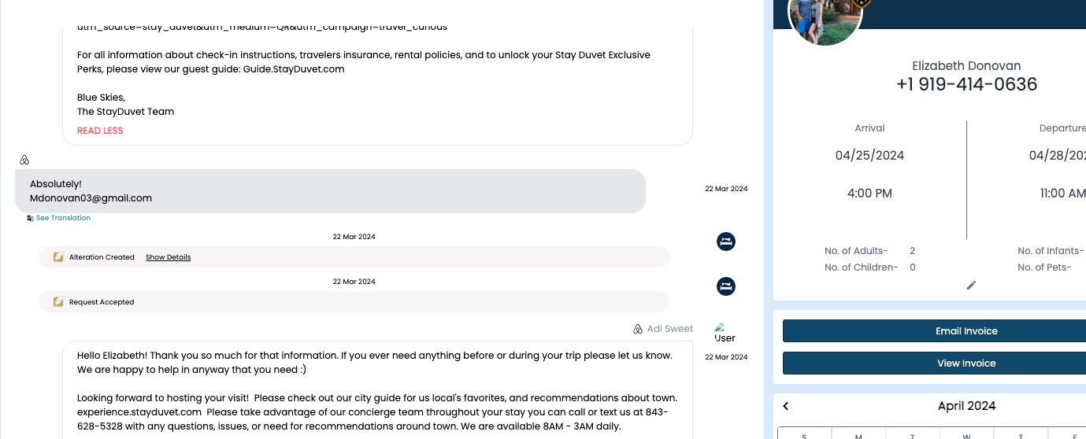Click phone number +1 919-414-0636
This screenshot has height=439, width=1086.
[x=966, y=84]
